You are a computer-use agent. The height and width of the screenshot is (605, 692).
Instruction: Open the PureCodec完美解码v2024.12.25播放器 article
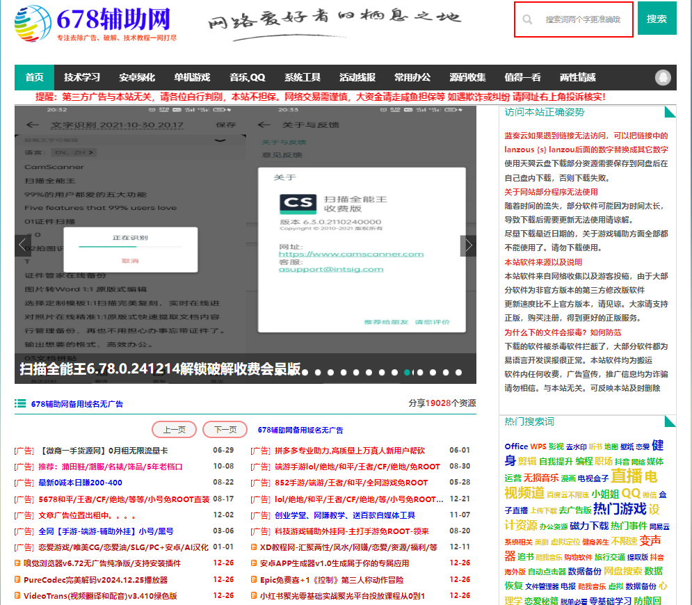pyautogui.click(x=95, y=579)
